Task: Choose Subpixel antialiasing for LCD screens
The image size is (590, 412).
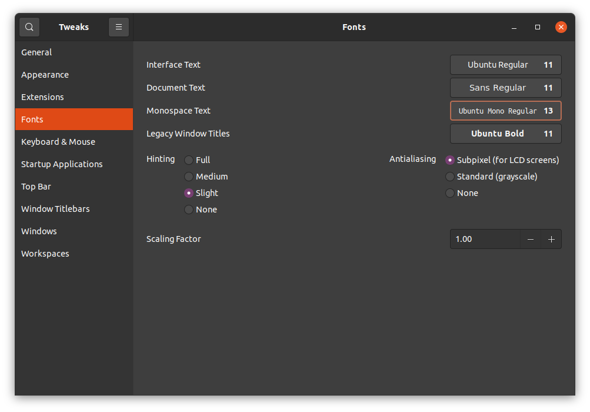Action: pos(502,160)
